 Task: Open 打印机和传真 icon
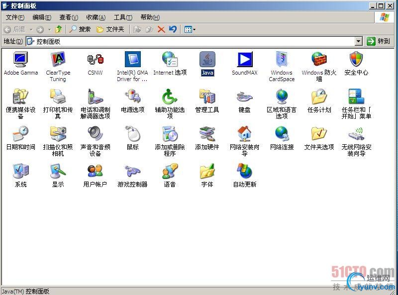[x=58, y=97]
